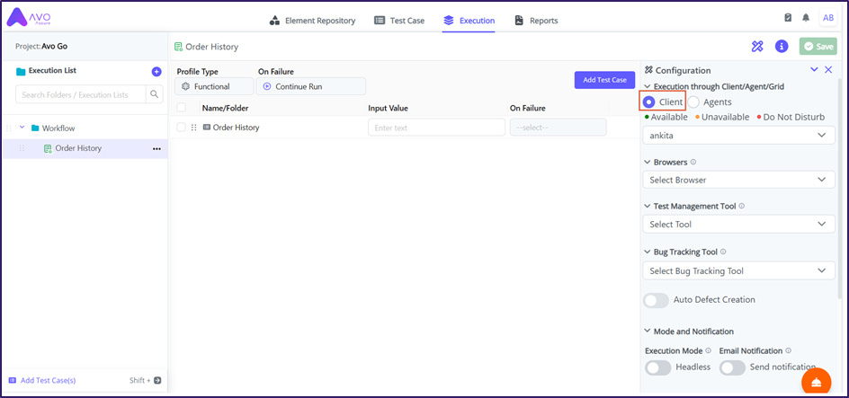Image resolution: width=849 pixels, height=398 pixels.
Task: Switch to the Reports tab
Action: 536,21
